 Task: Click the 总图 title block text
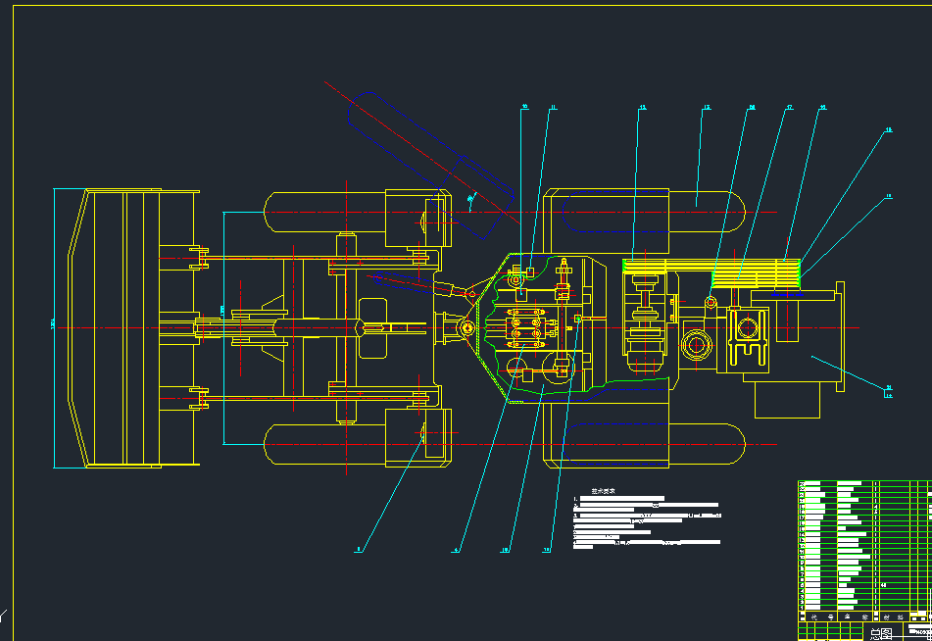tap(880, 634)
